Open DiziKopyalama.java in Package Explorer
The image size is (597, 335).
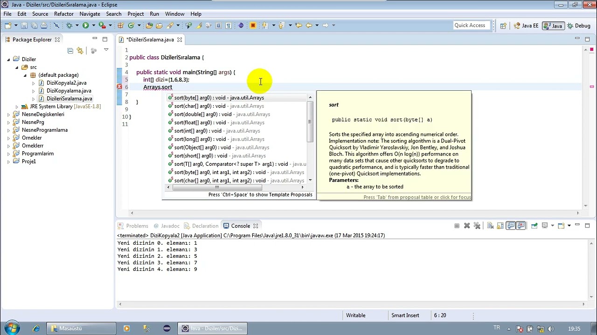click(69, 91)
